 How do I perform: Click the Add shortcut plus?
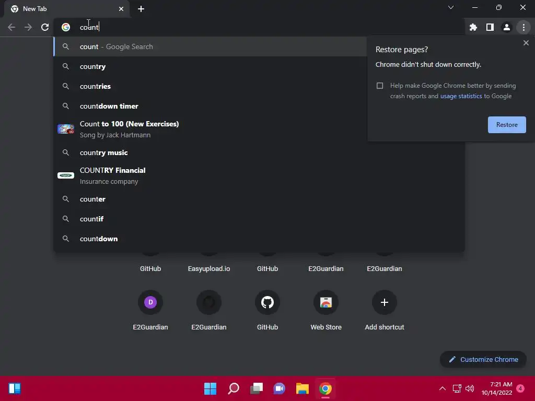pyautogui.click(x=385, y=302)
